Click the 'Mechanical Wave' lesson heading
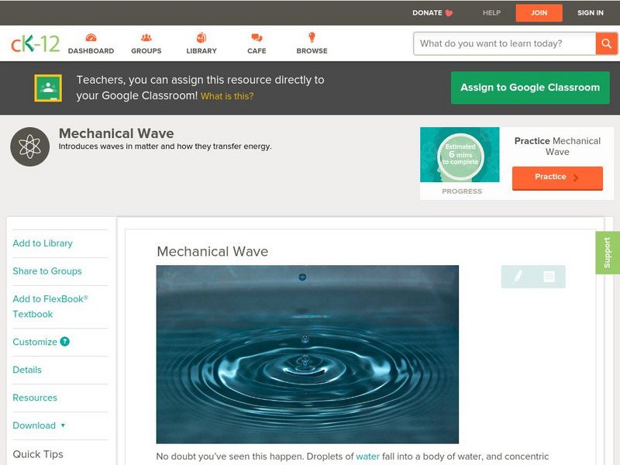620x465 pixels. (x=212, y=251)
